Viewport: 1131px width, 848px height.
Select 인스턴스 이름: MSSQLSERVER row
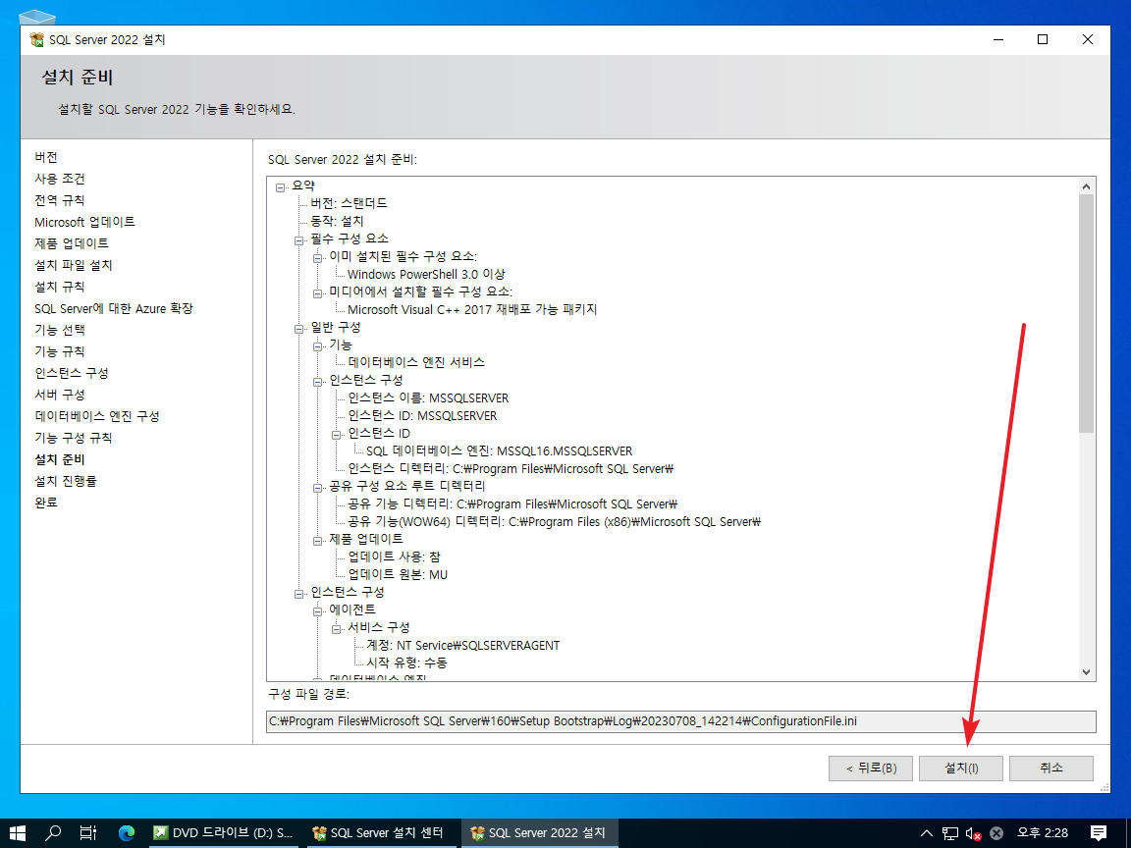[x=428, y=398]
